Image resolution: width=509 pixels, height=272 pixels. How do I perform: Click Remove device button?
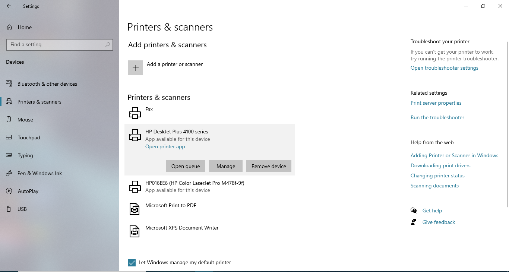coord(269,166)
